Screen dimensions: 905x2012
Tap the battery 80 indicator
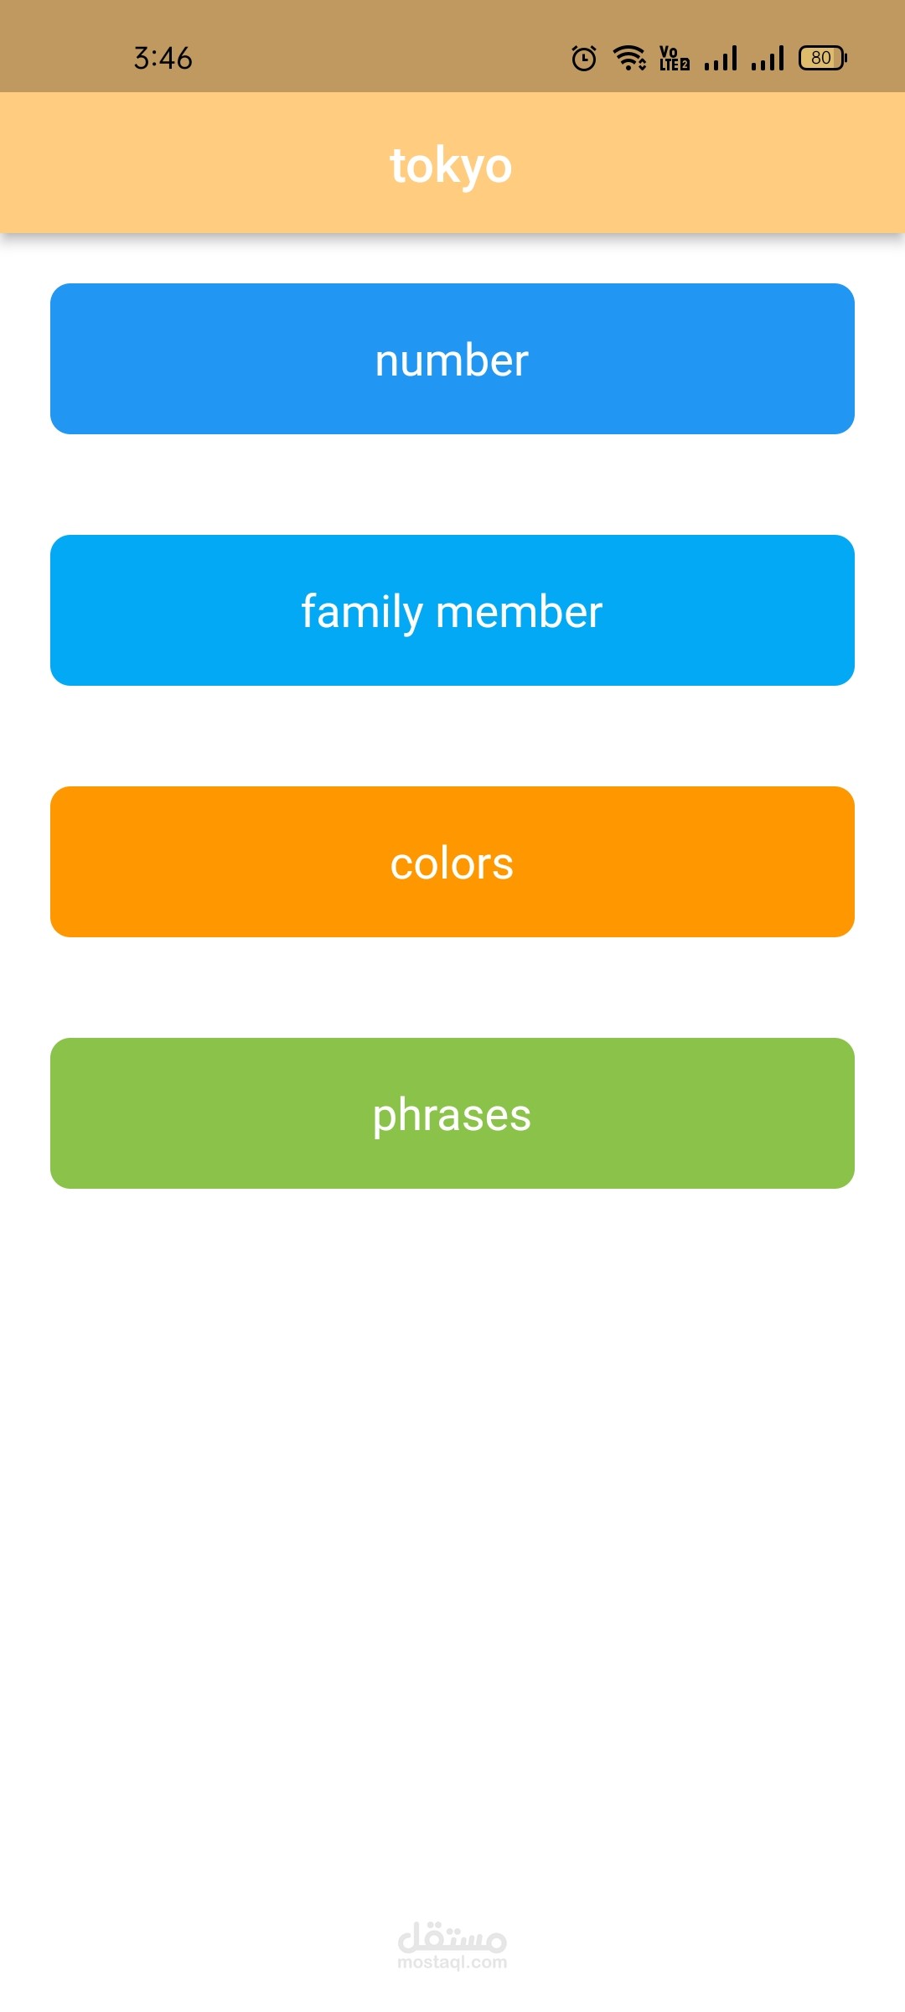[x=823, y=58]
